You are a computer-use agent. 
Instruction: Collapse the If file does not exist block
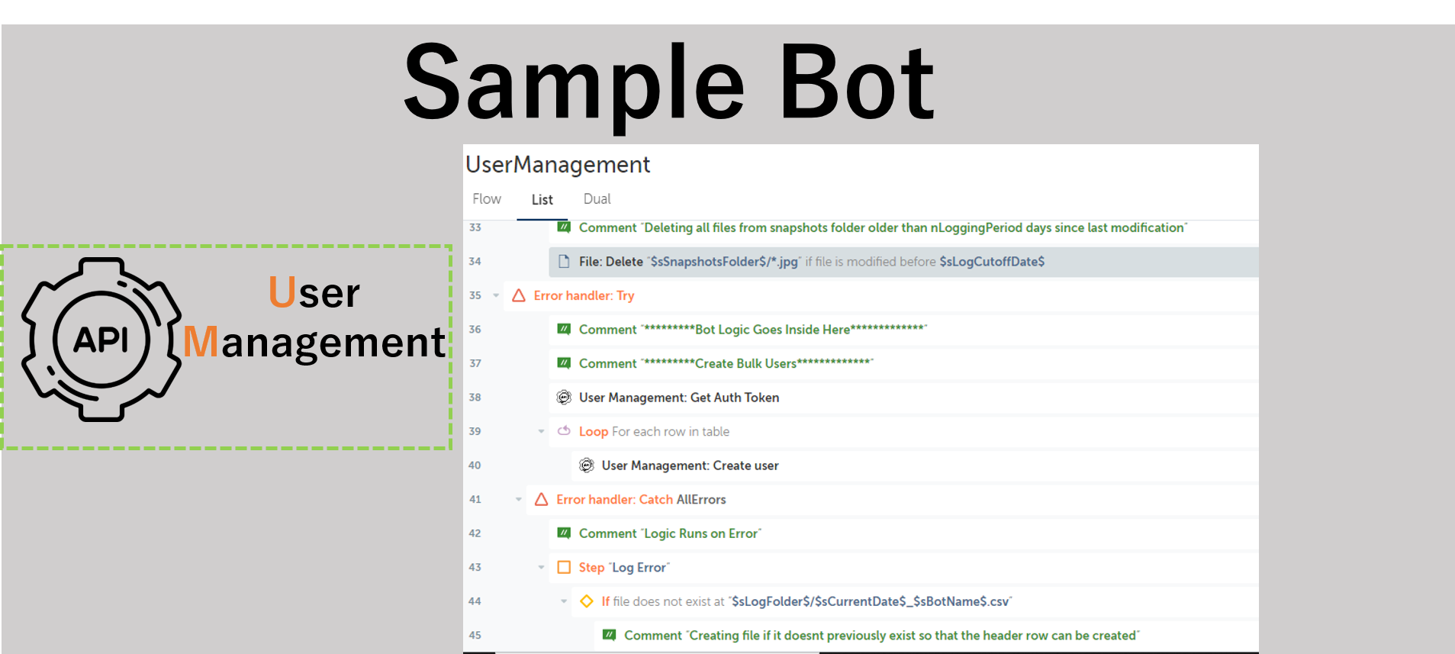coord(564,601)
